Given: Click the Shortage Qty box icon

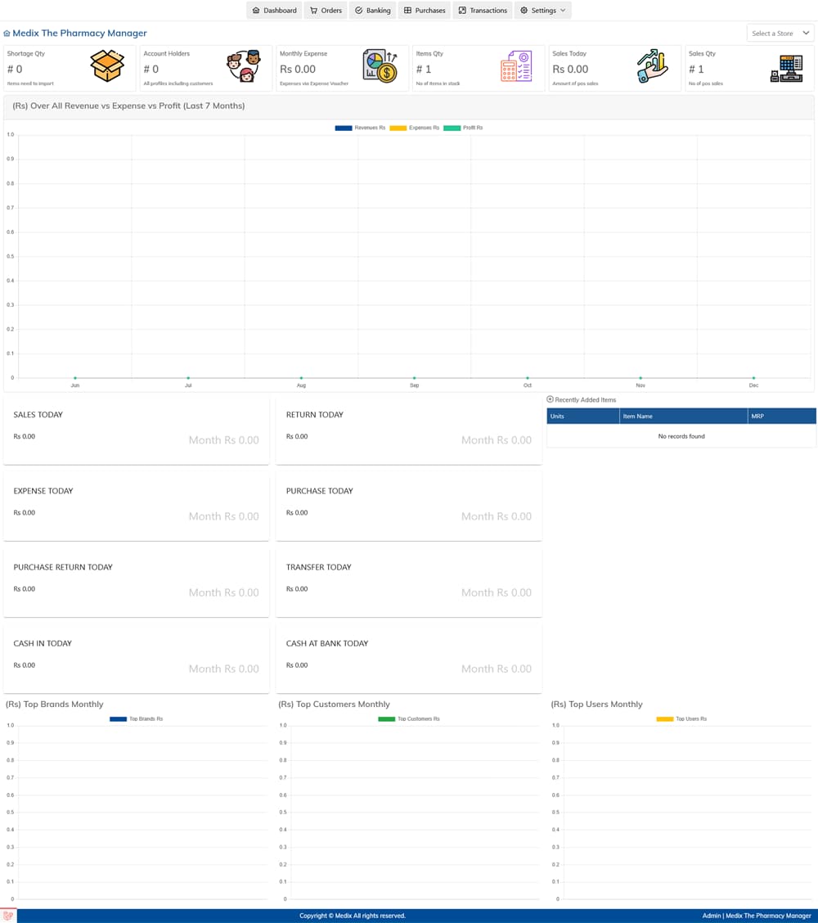Looking at the screenshot, I should coord(107,66).
